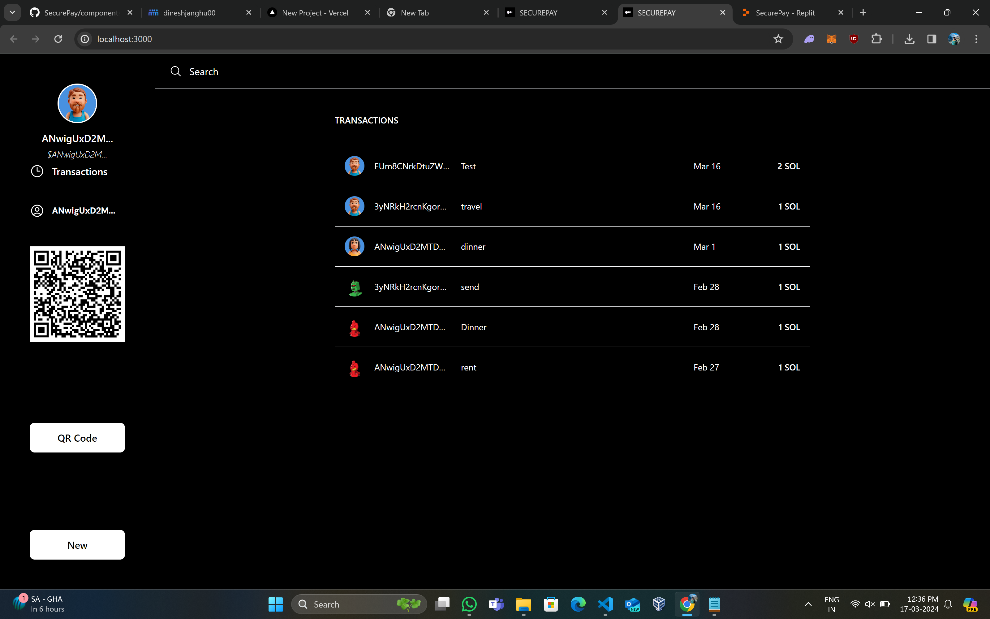
Task: Click the New button
Action: (x=77, y=545)
